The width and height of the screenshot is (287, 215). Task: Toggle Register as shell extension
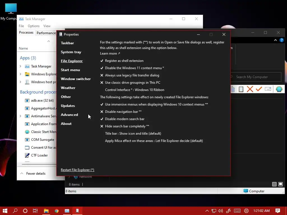[x=122, y=61]
